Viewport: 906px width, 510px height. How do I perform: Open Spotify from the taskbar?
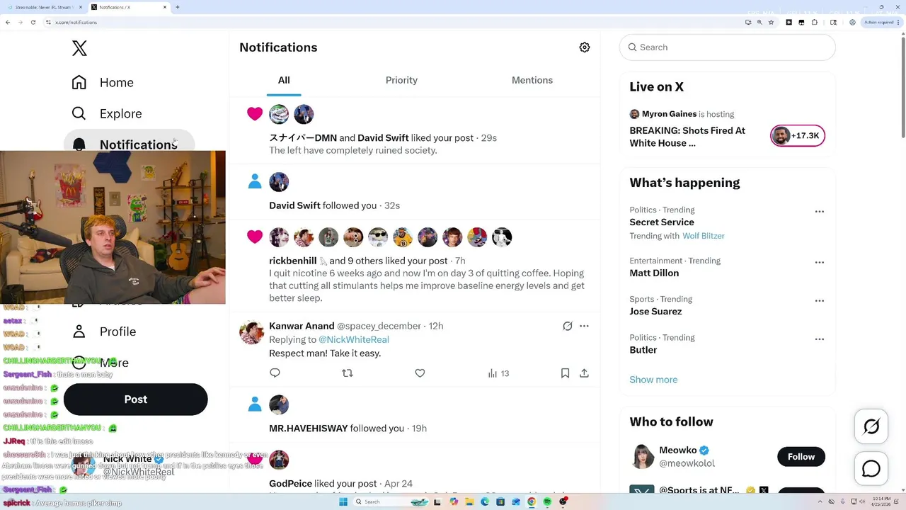(x=548, y=501)
